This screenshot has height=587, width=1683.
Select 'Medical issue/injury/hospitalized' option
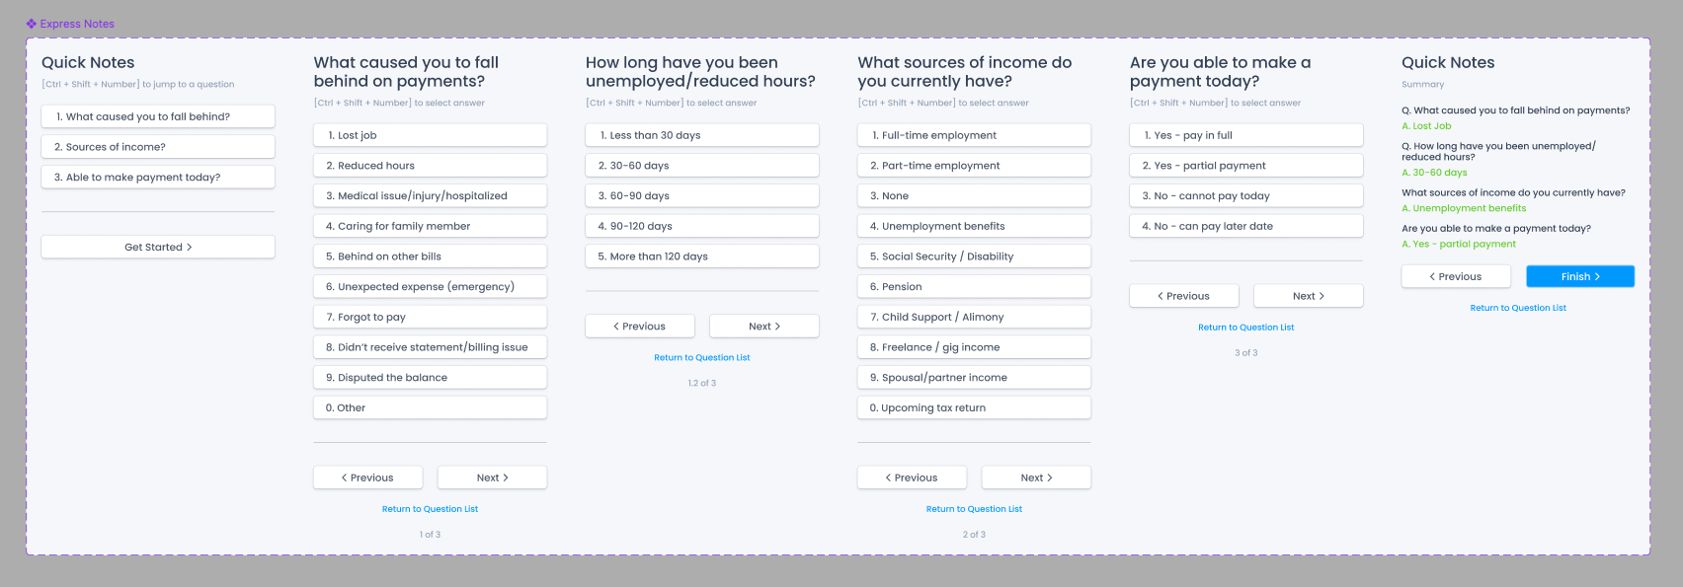(430, 195)
